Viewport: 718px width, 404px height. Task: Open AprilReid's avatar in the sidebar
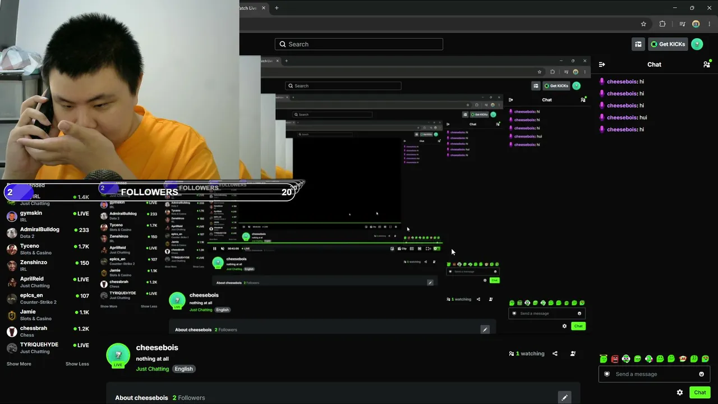pos(12,282)
